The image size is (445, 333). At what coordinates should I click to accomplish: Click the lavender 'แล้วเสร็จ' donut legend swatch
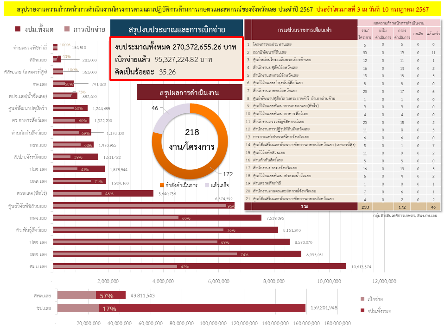coord(207,185)
